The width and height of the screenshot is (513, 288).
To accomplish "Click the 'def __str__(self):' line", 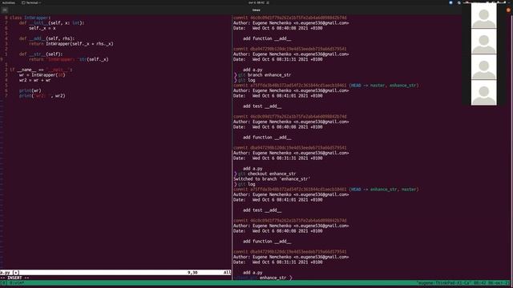I will (41, 54).
